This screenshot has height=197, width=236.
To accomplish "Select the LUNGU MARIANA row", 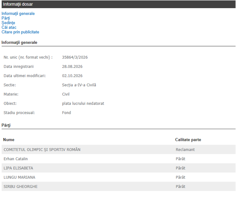I will point(119,177).
